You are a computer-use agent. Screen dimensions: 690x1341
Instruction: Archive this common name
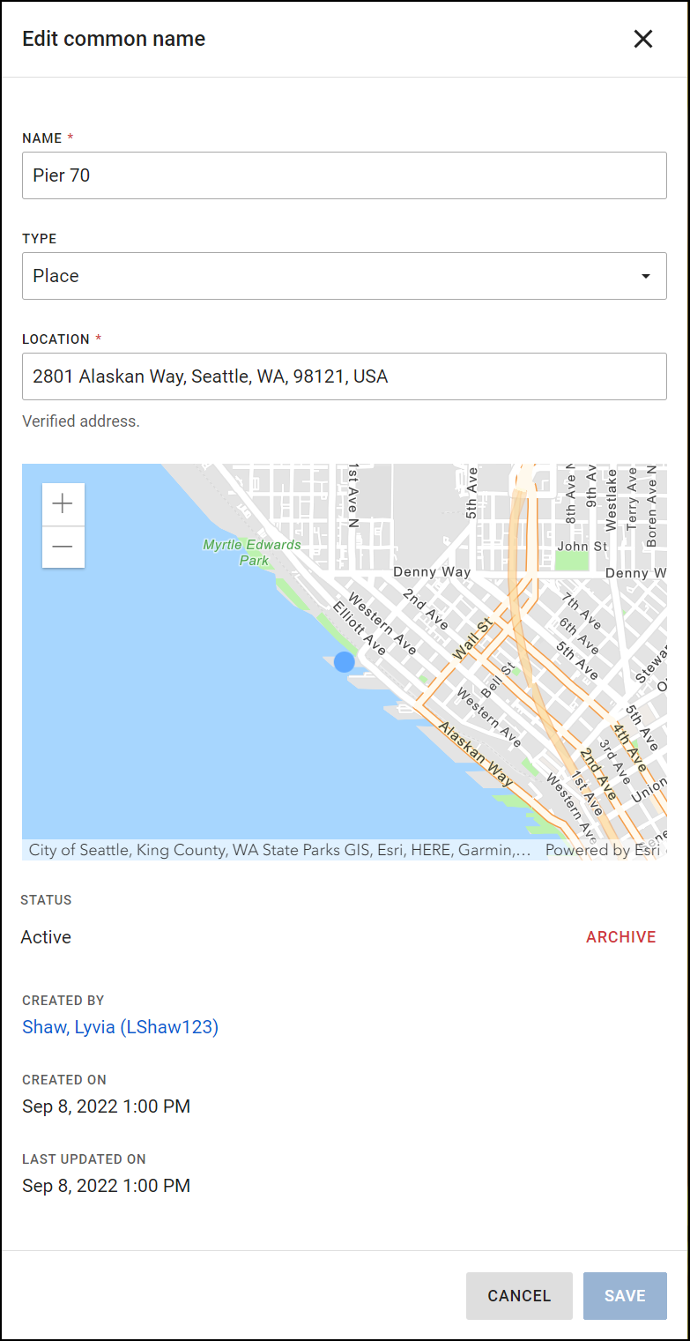(620, 937)
